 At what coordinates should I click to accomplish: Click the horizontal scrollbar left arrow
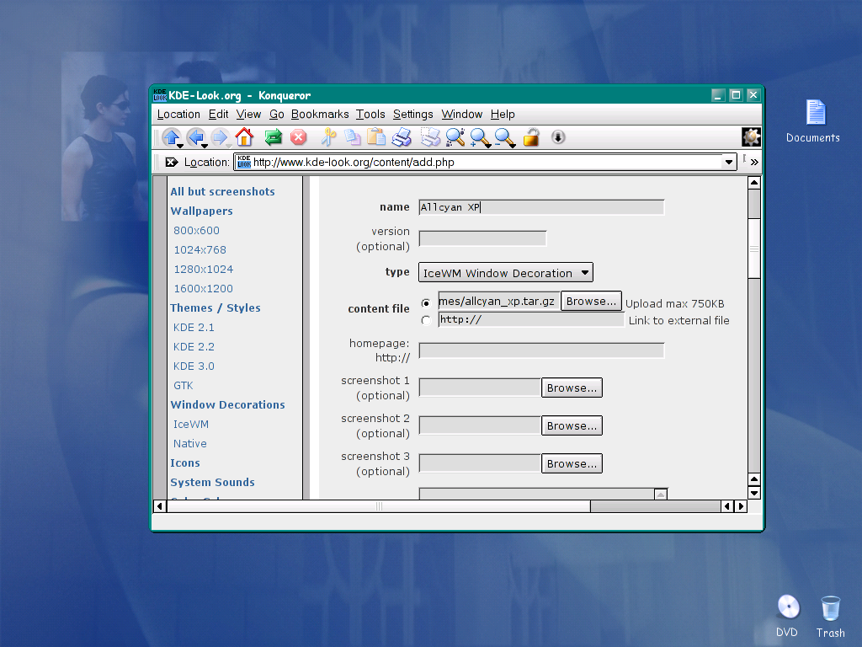[159, 506]
